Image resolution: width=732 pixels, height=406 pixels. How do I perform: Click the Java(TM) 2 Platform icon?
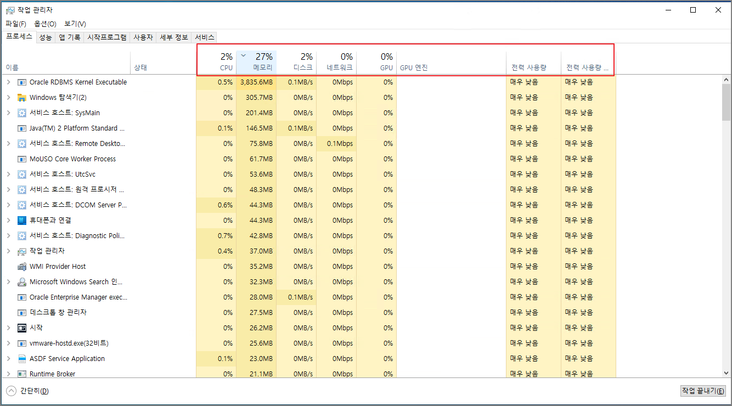(x=22, y=128)
